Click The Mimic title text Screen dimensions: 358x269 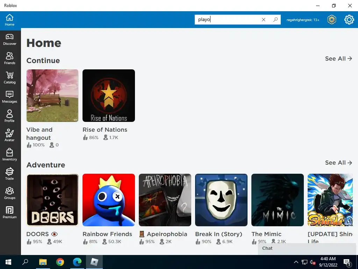point(266,234)
